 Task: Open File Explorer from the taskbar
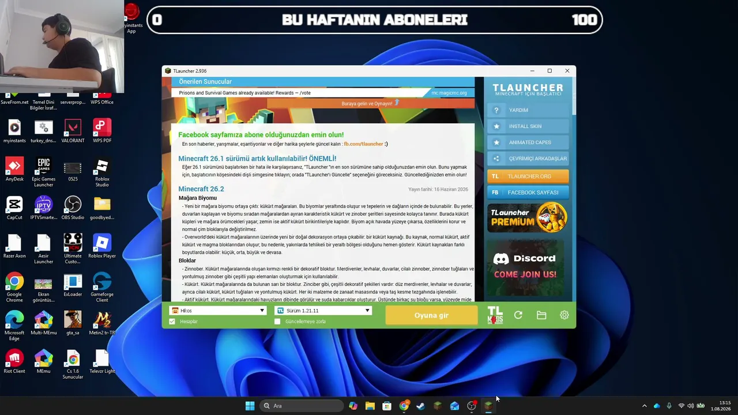[x=370, y=406]
